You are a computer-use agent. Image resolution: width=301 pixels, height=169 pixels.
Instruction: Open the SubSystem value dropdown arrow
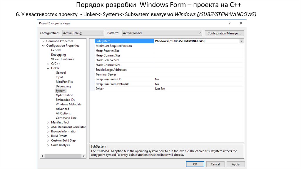coord(242,41)
